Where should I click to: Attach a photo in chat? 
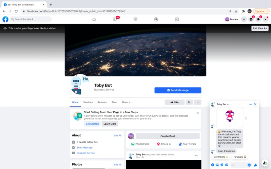[x=217, y=165]
